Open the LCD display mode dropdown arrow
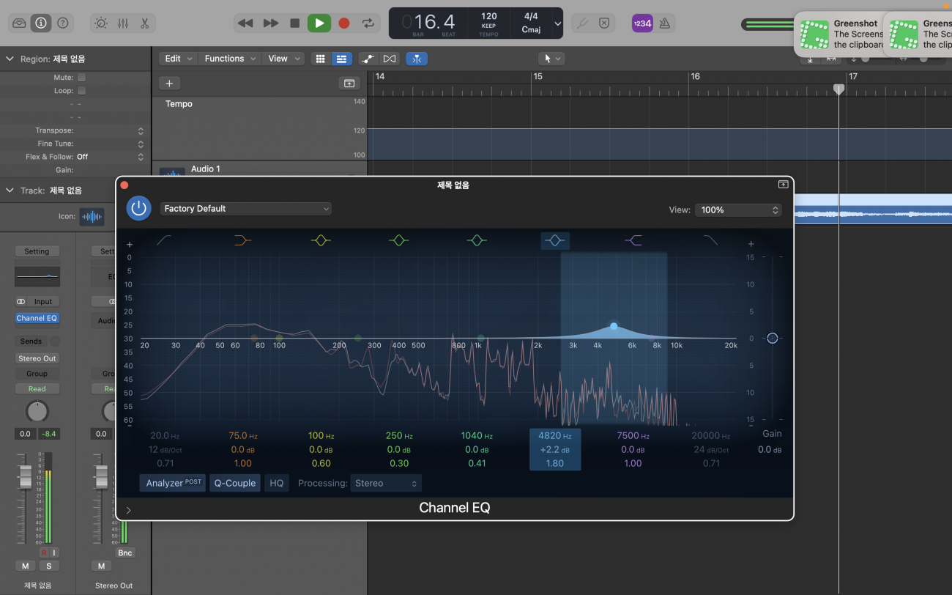The image size is (952, 595). 557,23
